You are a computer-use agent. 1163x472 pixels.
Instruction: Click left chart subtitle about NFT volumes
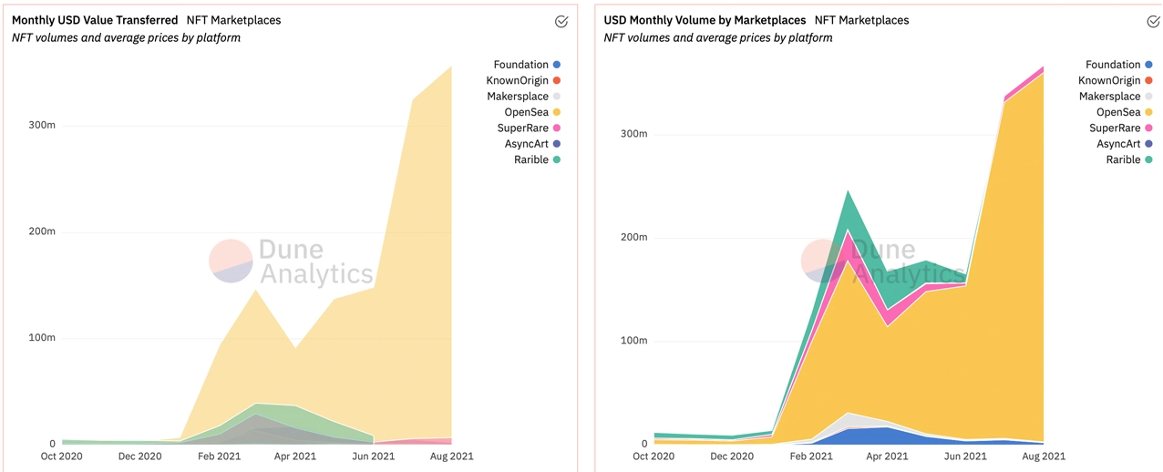pos(126,38)
